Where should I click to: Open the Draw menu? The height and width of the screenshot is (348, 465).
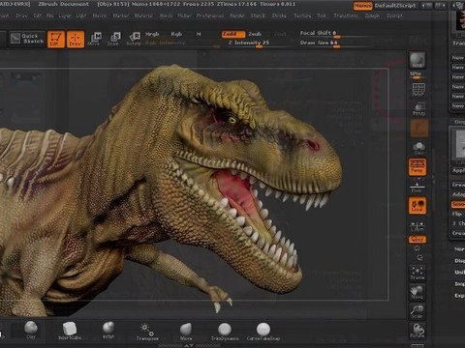click(21, 15)
